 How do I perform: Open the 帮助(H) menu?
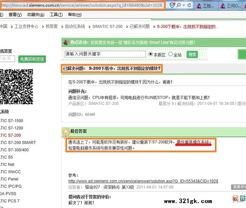click(75, 15)
